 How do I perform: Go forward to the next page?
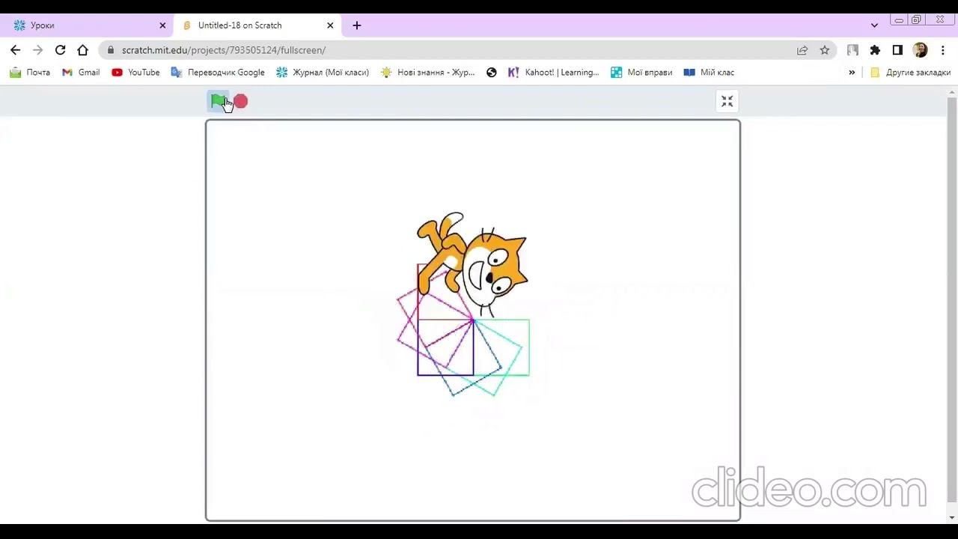38,50
